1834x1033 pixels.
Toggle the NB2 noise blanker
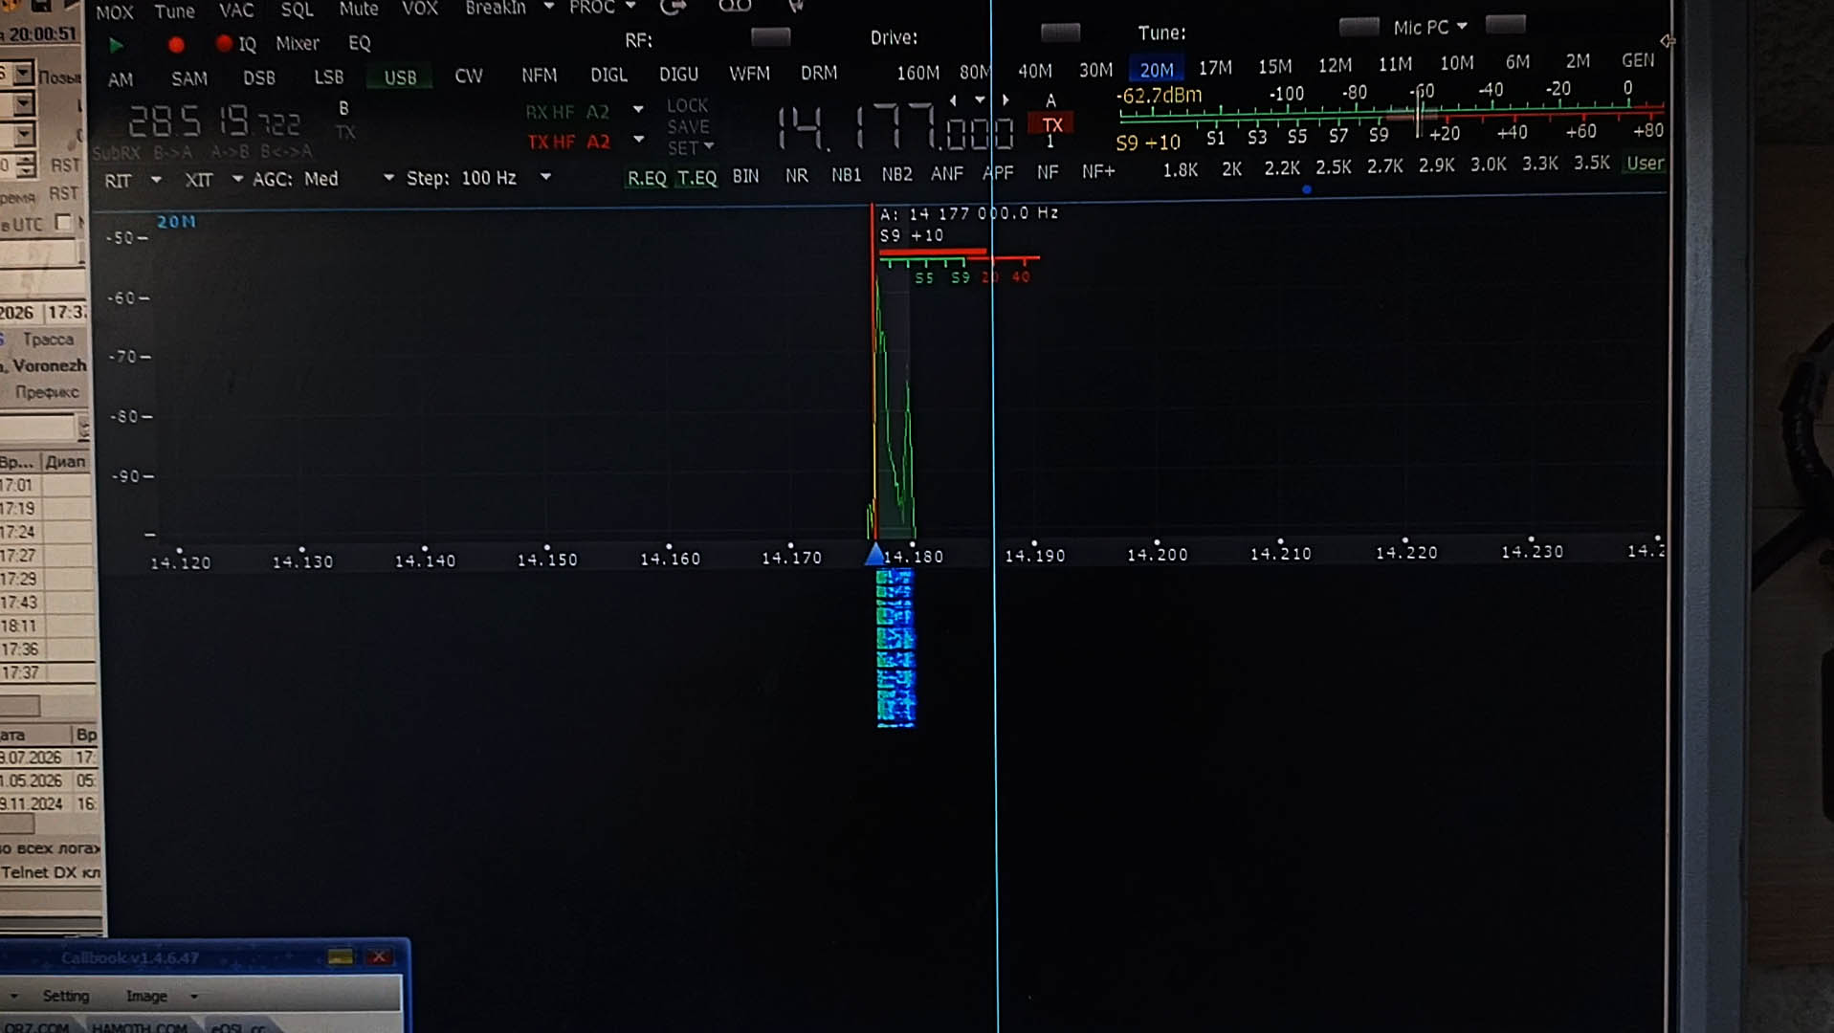tap(896, 174)
